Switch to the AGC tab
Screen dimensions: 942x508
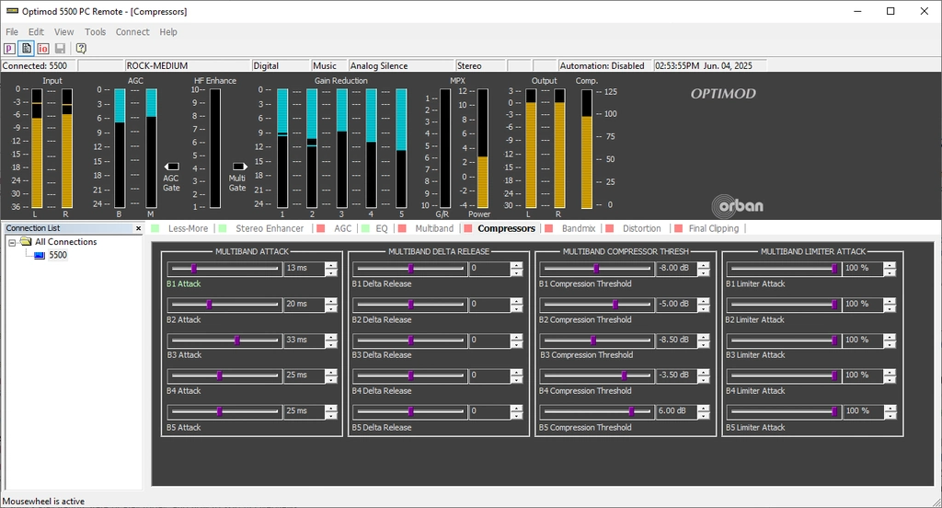pyautogui.click(x=342, y=228)
